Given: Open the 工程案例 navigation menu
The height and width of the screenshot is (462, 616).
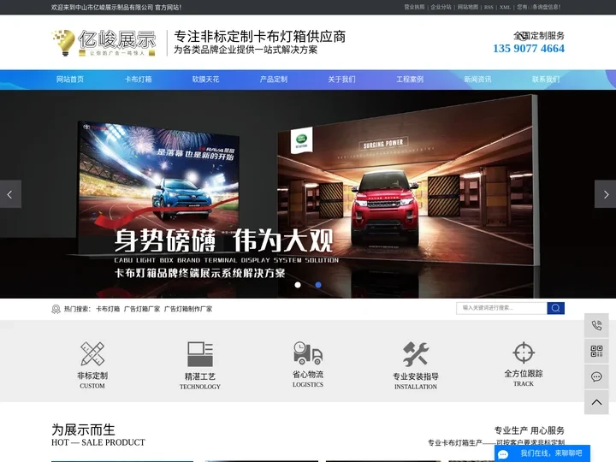Looking at the screenshot, I should (x=410, y=80).
